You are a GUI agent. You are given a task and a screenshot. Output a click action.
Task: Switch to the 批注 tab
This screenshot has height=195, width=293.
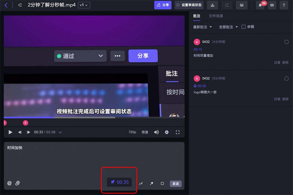(197, 16)
